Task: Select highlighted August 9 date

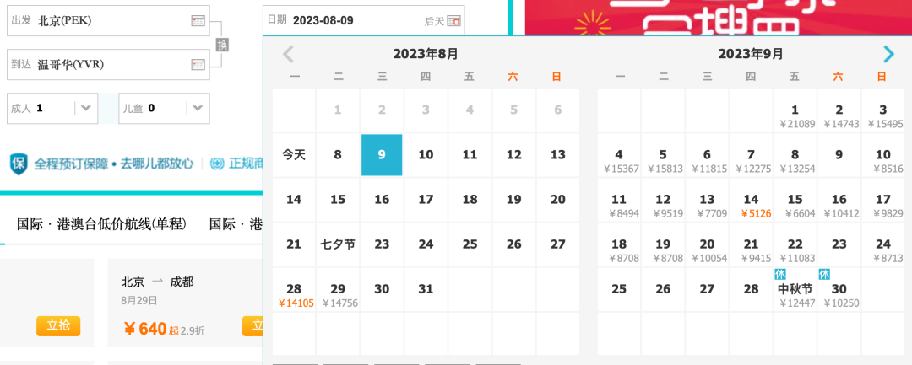Action: point(382,155)
